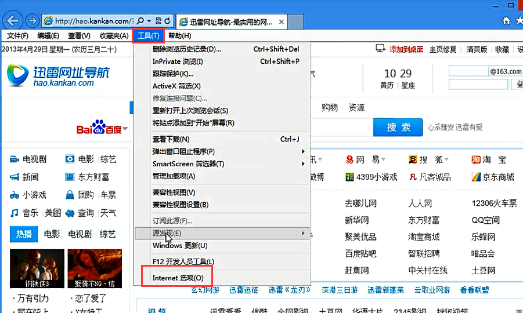The width and height of the screenshot is (523, 313).
Task: Click the 淘宝 site icon
Action: pyautogui.click(x=475, y=160)
